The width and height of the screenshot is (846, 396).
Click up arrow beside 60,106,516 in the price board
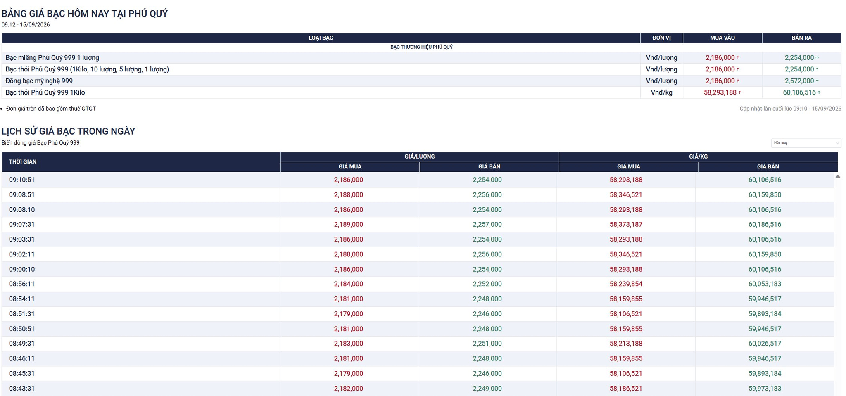pos(819,92)
